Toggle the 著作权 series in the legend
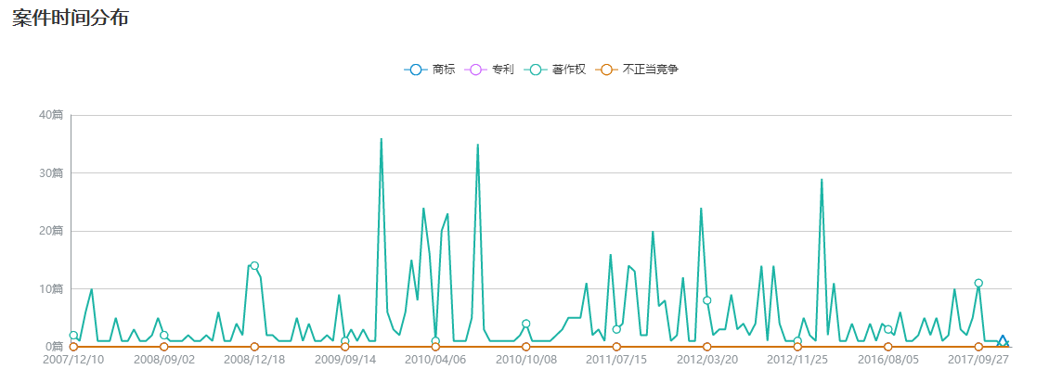Image resolution: width=1049 pixels, height=382 pixels. coord(554,69)
